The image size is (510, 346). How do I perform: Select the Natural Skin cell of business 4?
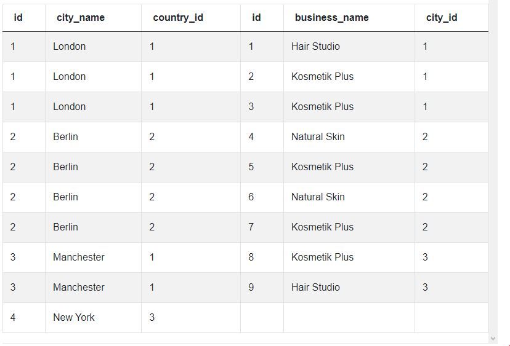click(x=318, y=137)
